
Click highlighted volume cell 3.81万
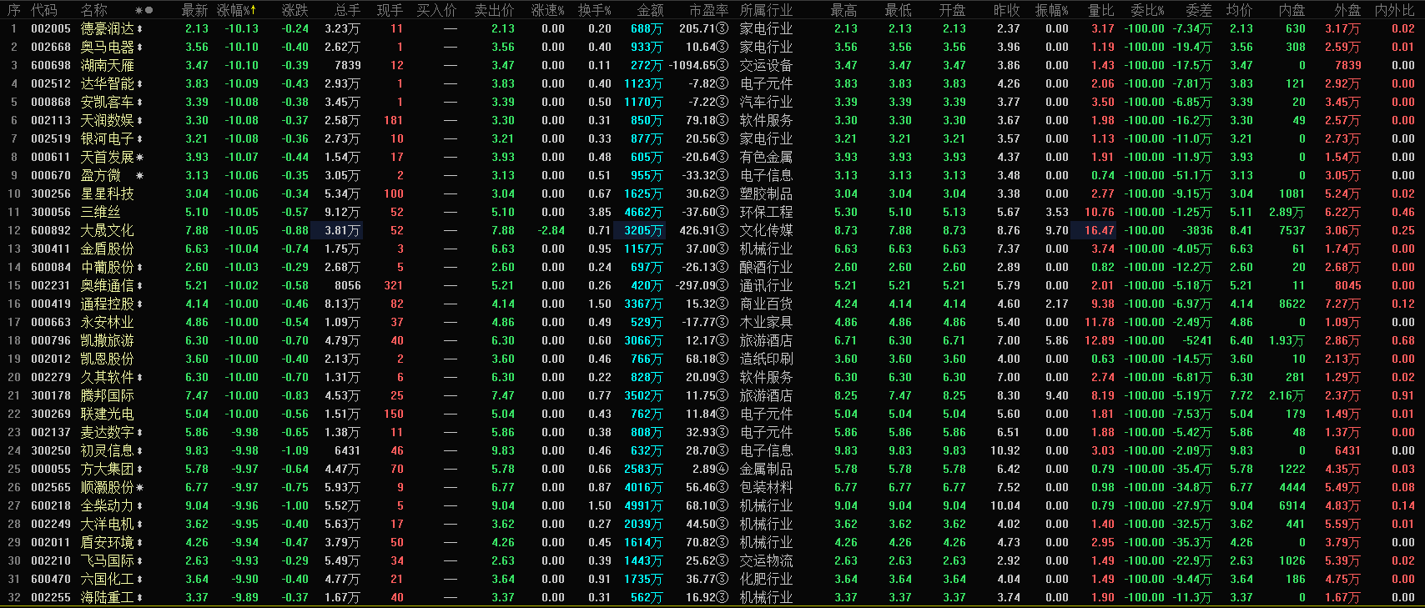click(336, 230)
